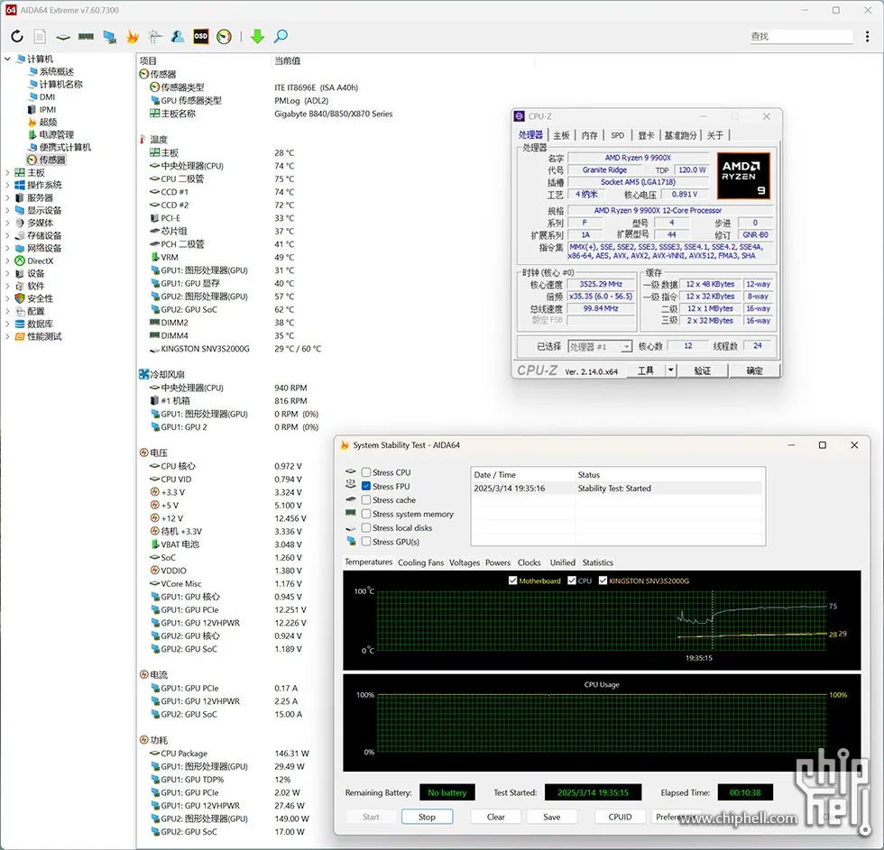Enable Stress GPU(s) checkbox

coord(366,542)
